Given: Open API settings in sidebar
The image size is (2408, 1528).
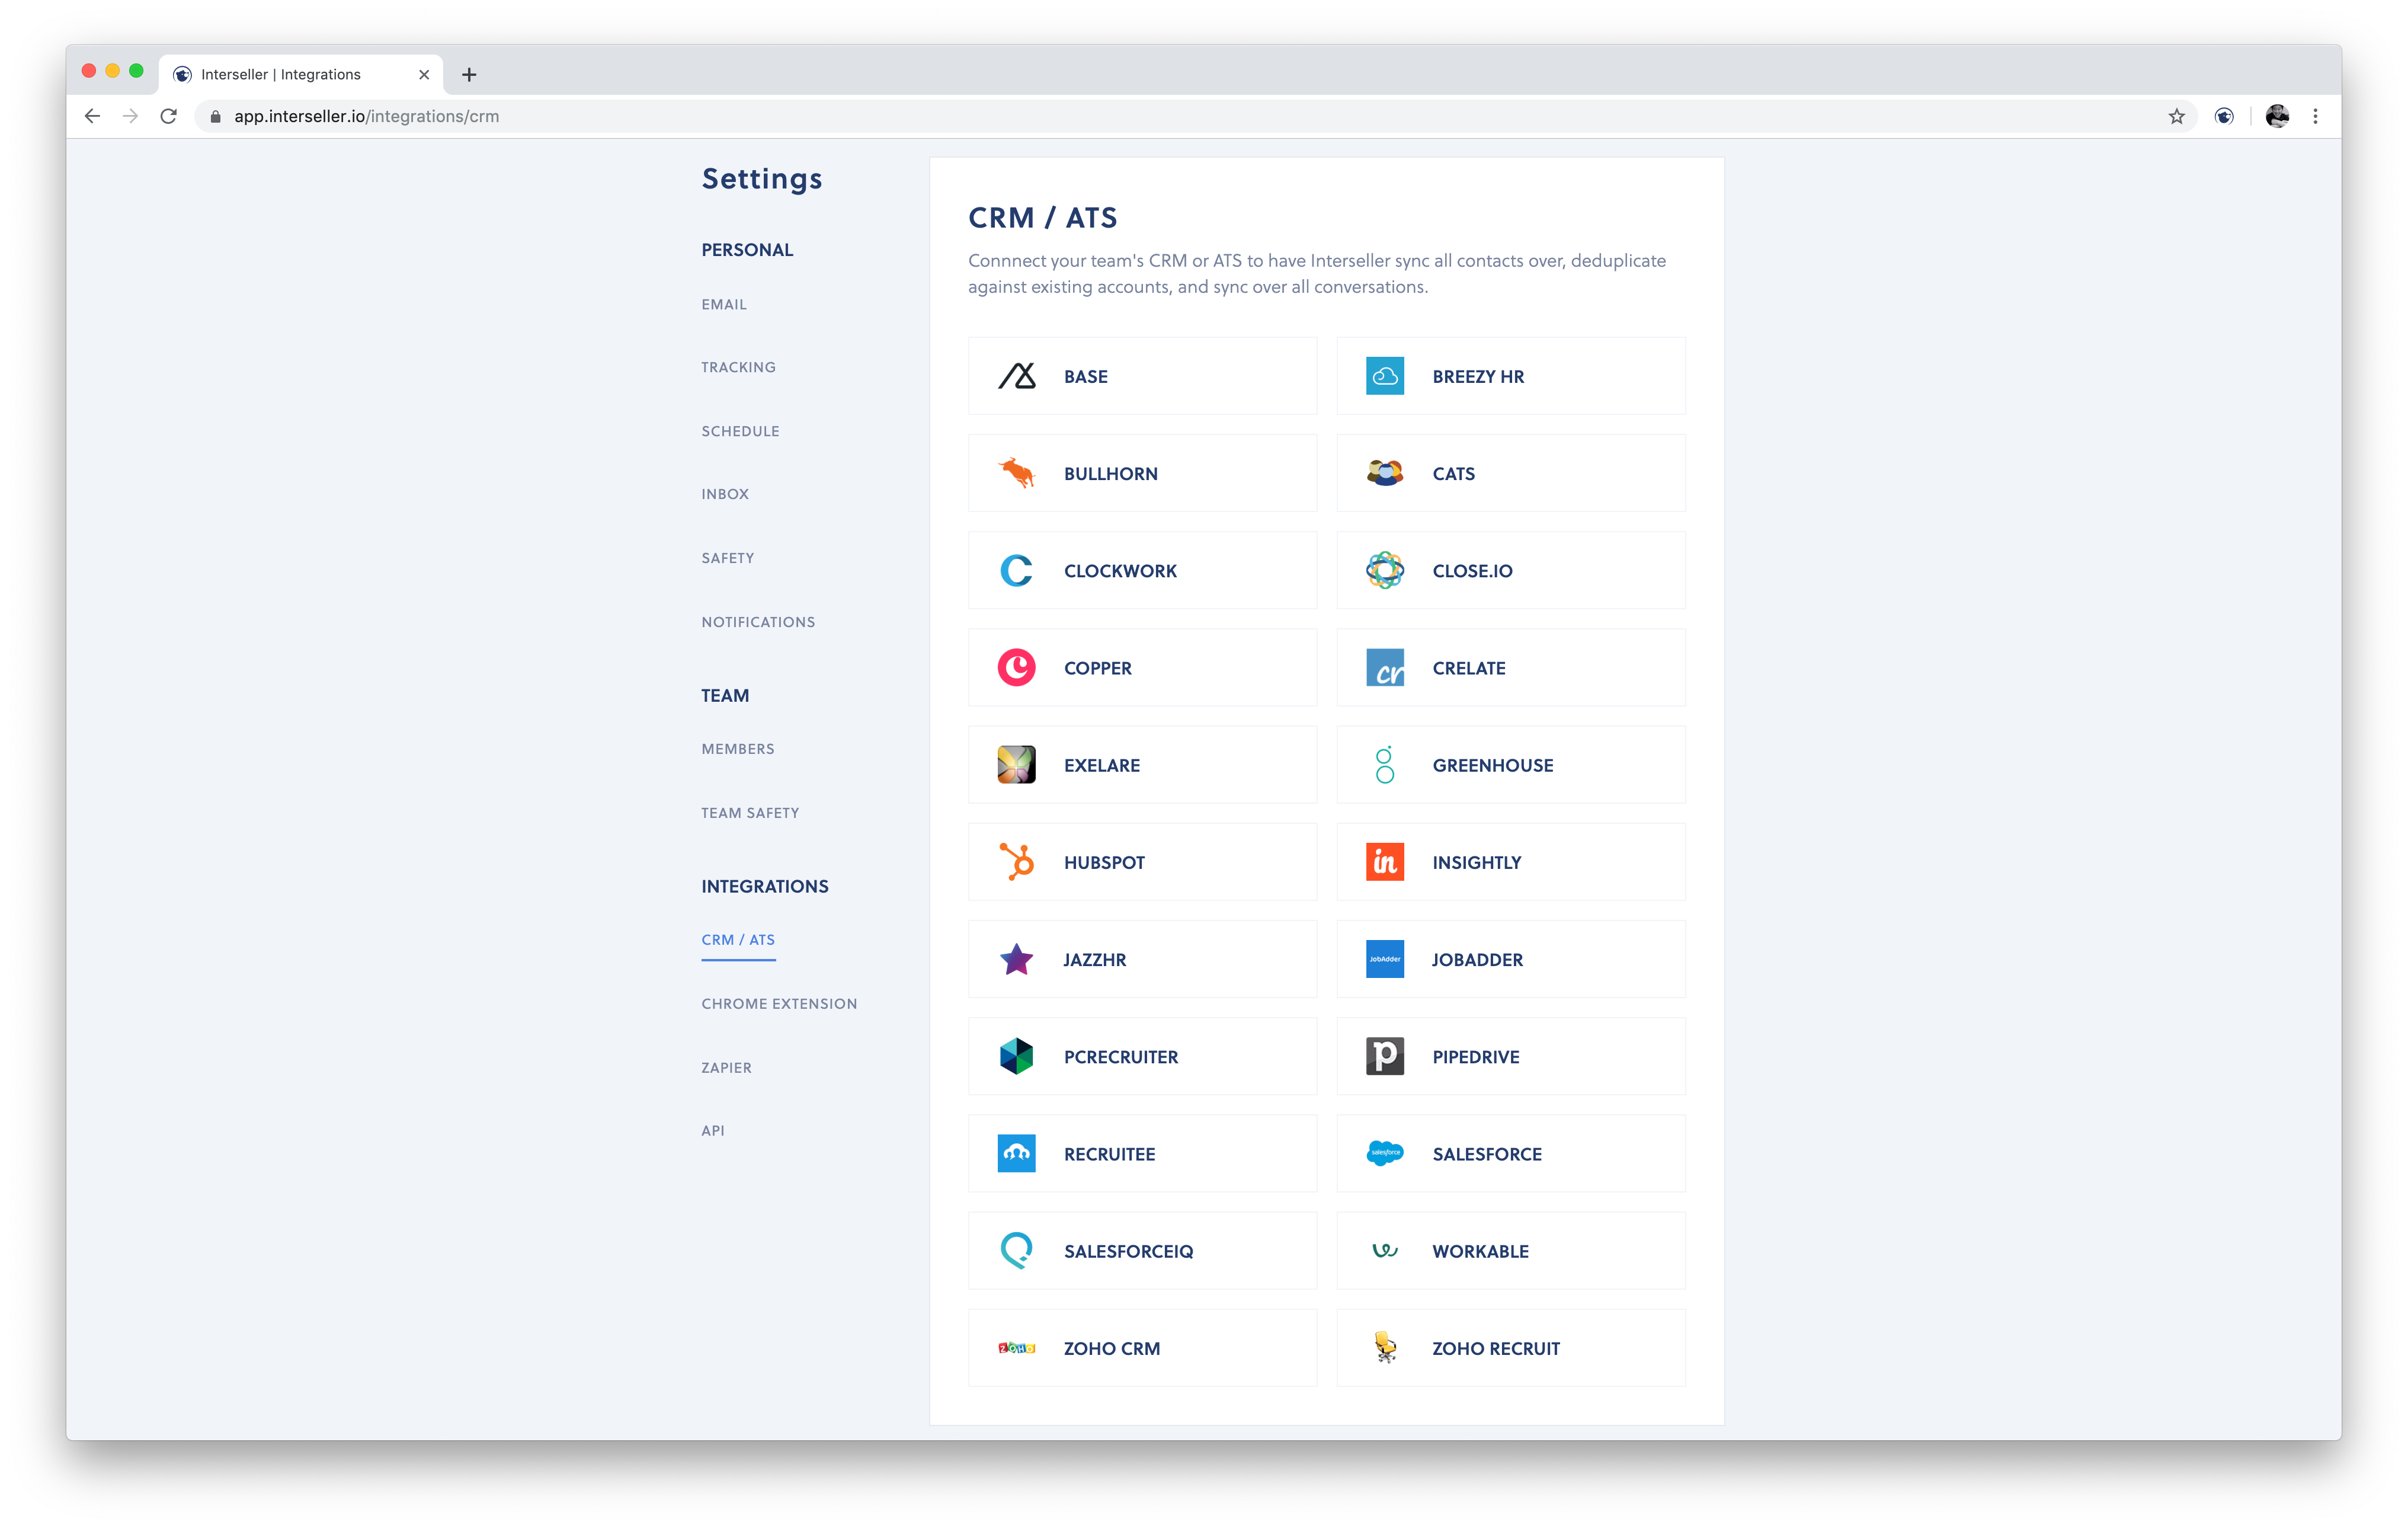Looking at the screenshot, I should point(713,1131).
